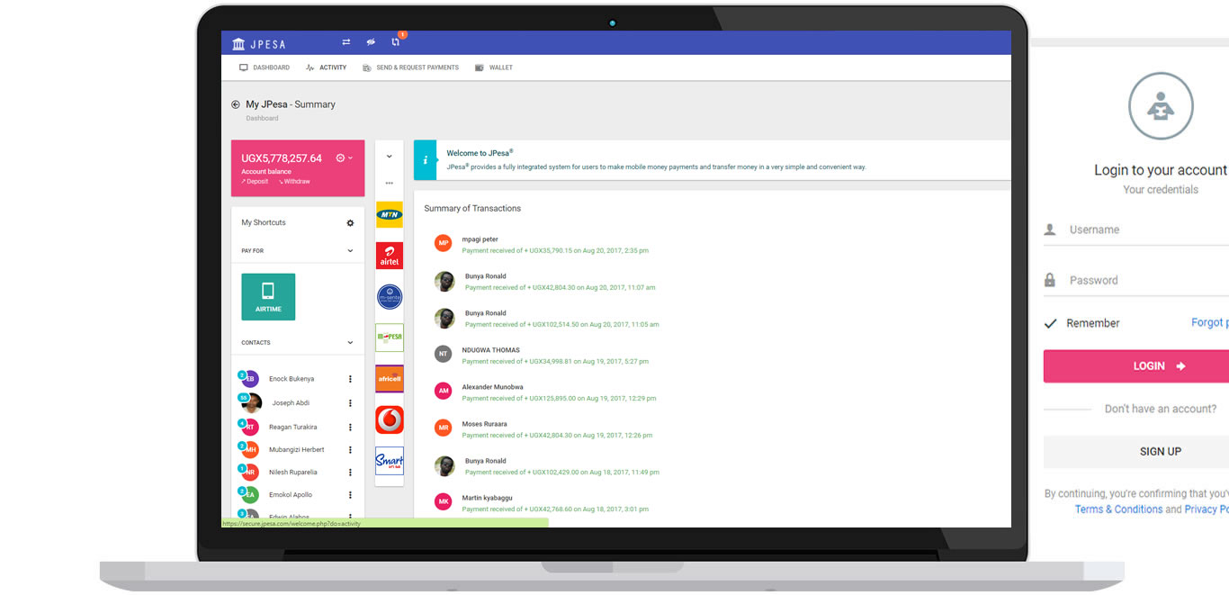The image size is (1229, 595).
Task: Open the notifications icon with orange badge
Action: coord(396,41)
